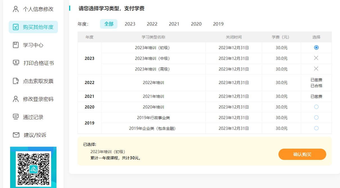Filter by year 2020 tab
The height and width of the screenshot is (188, 340).
pos(196,24)
